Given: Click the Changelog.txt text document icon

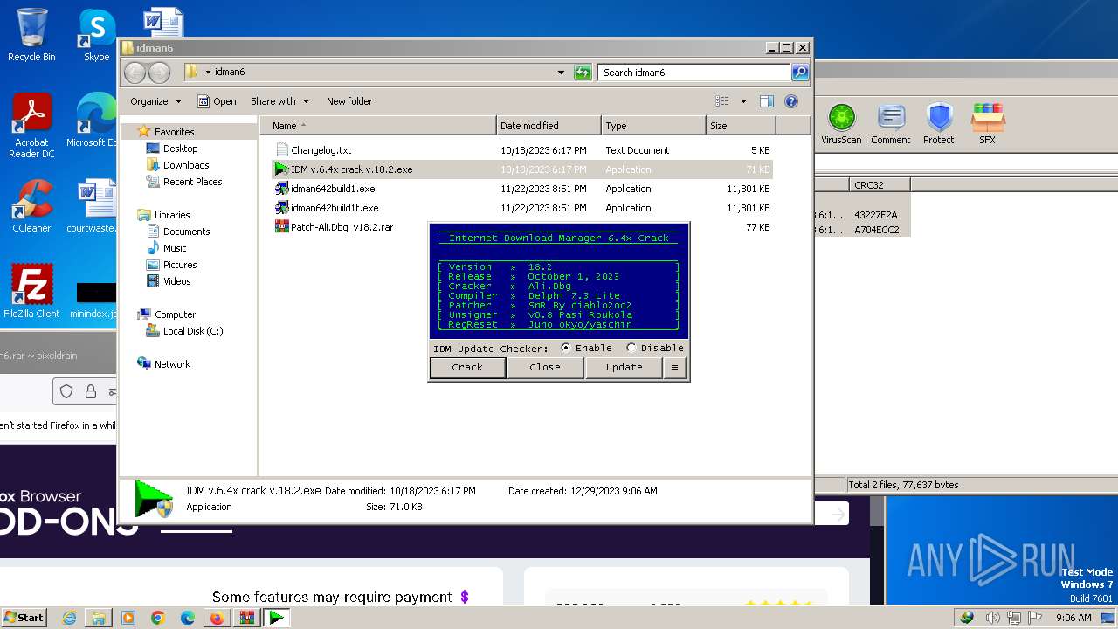Looking at the screenshot, I should pyautogui.click(x=281, y=150).
